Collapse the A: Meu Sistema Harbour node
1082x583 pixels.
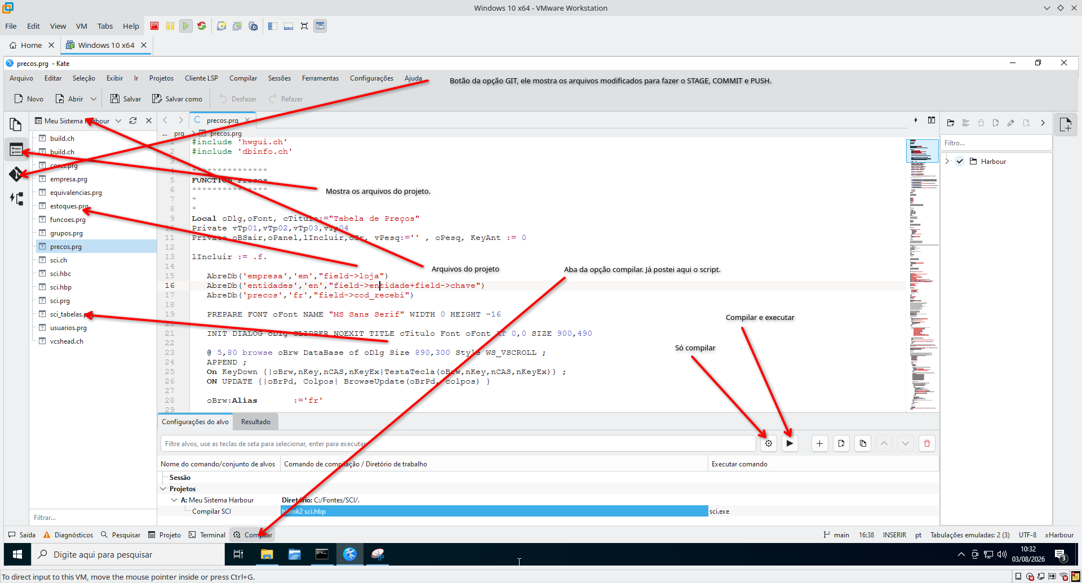tap(174, 500)
